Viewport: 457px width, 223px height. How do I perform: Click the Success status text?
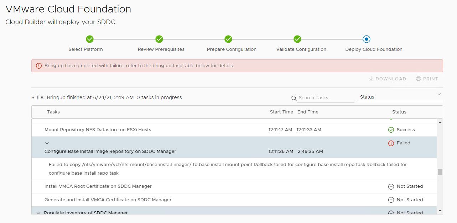coord(406,130)
